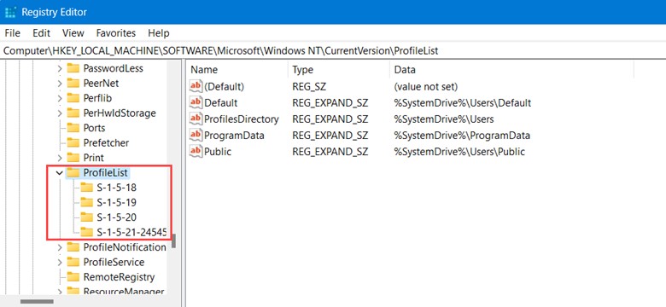666x307 pixels.
Task: Open the File menu
Action: [x=12, y=33]
